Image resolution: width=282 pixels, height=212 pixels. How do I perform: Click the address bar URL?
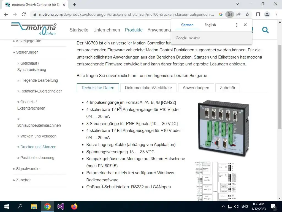126,14
